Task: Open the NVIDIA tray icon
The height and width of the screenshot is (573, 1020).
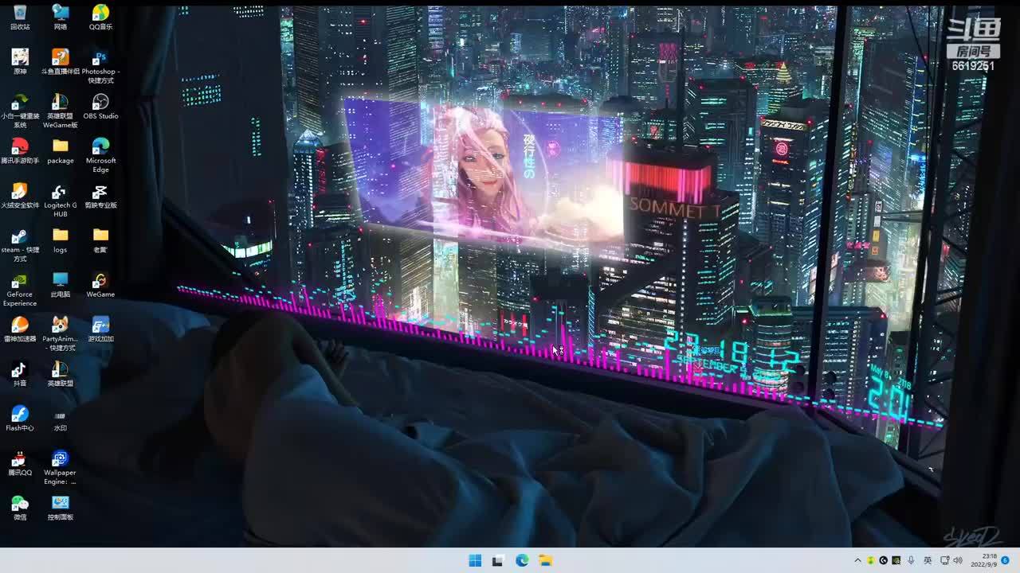Action: point(896,560)
